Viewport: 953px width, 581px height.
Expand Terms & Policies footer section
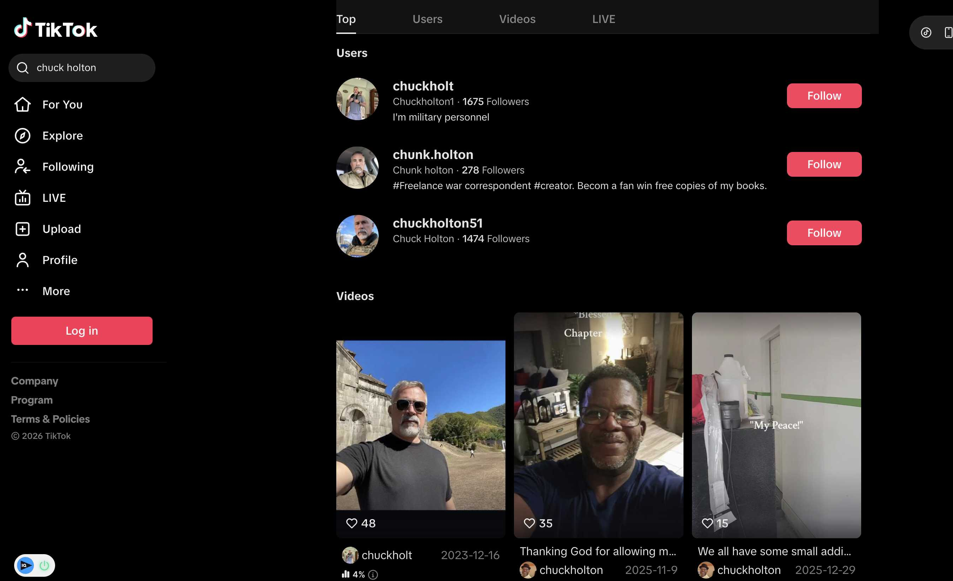click(50, 419)
